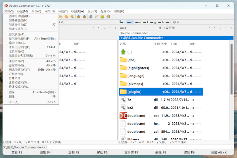
Task: Switch right panel to drive i
Action: (168, 22)
